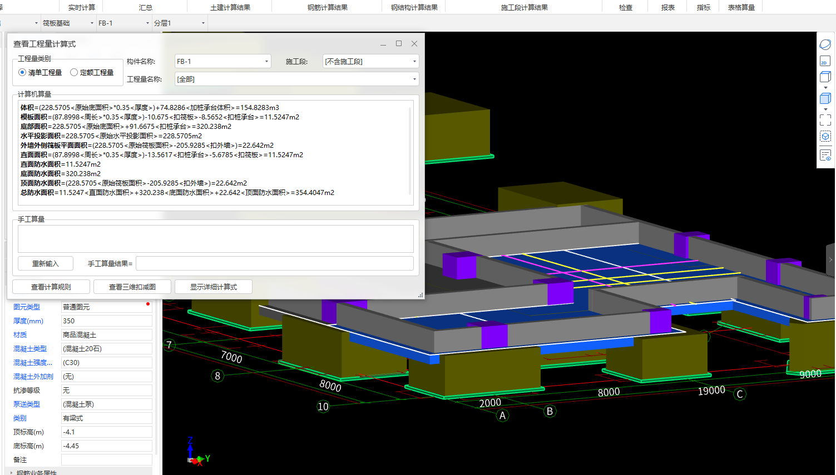
Task: Open the 报表 menu item
Action: tap(667, 7)
